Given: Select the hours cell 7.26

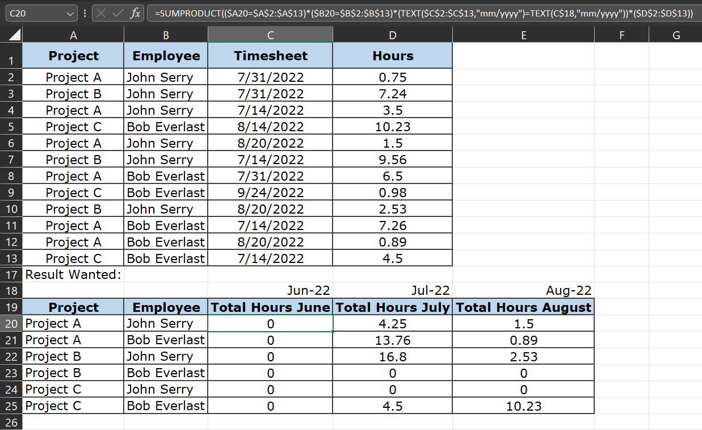Looking at the screenshot, I should pos(393,226).
